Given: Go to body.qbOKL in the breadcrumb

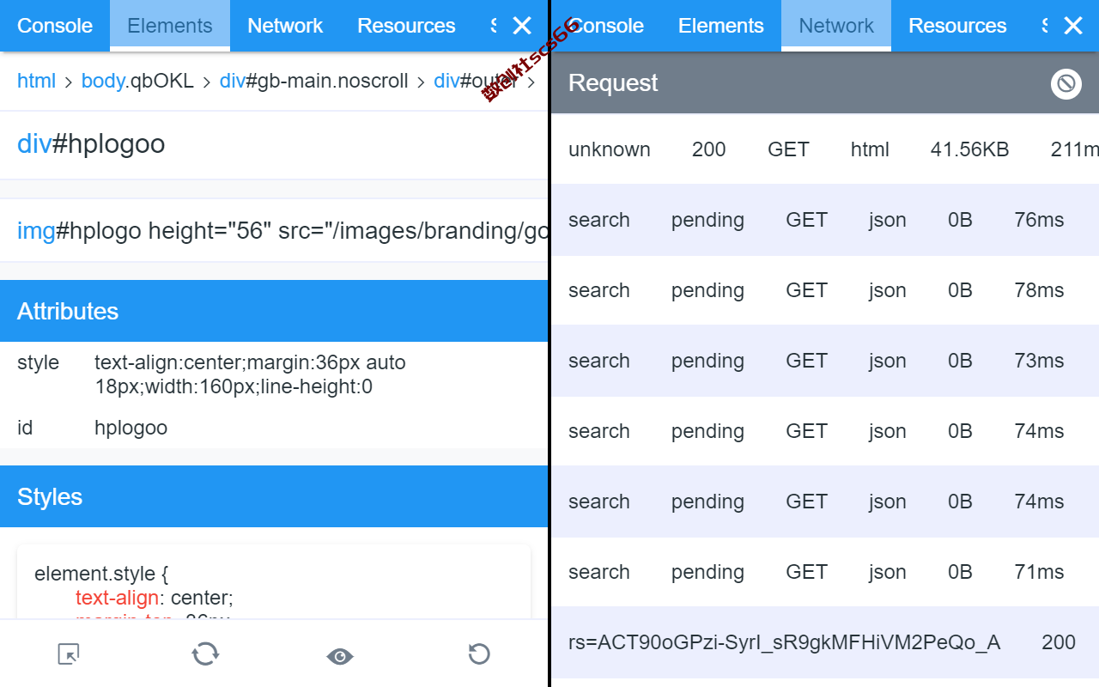Looking at the screenshot, I should pos(137,81).
